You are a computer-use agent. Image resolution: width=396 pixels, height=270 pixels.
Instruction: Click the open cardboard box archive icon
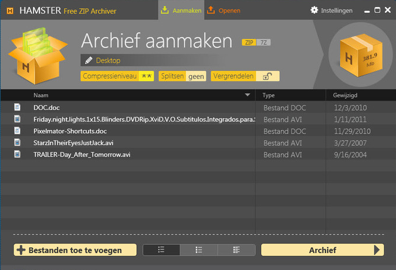pos(35,54)
